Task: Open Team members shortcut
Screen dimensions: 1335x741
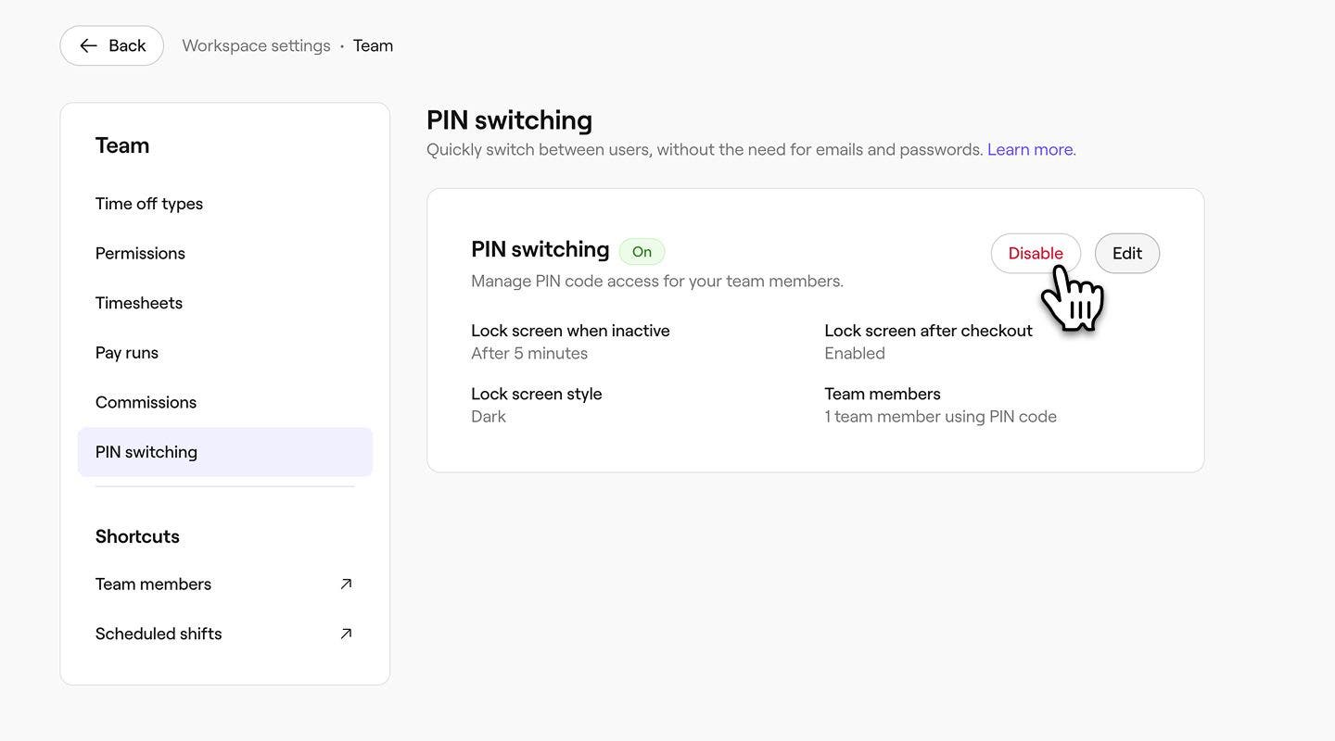Action: coord(153,584)
